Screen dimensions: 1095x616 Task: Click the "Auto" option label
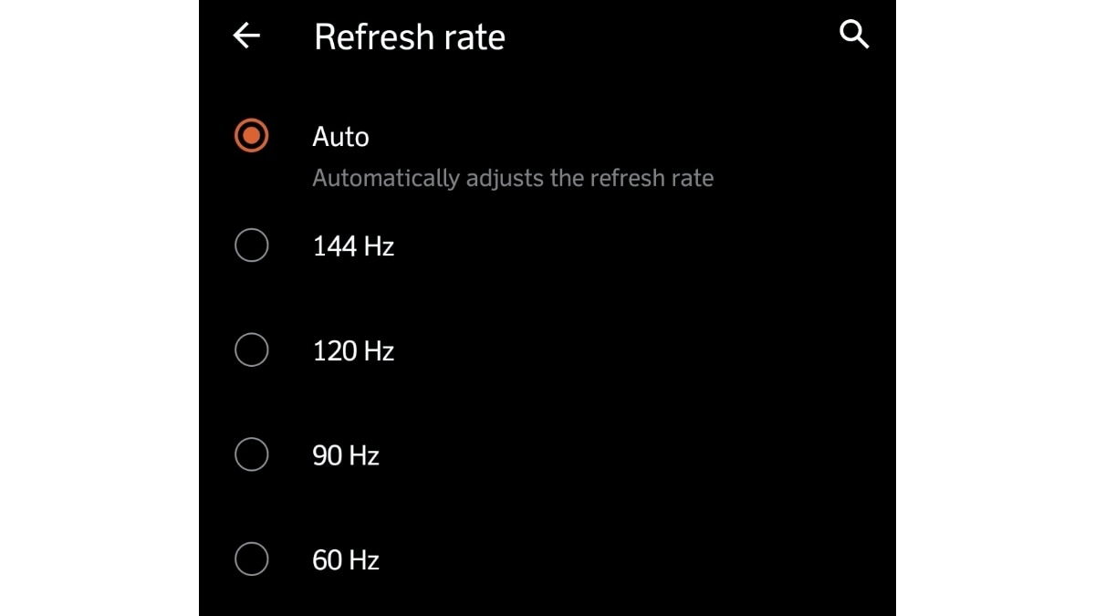pos(340,137)
